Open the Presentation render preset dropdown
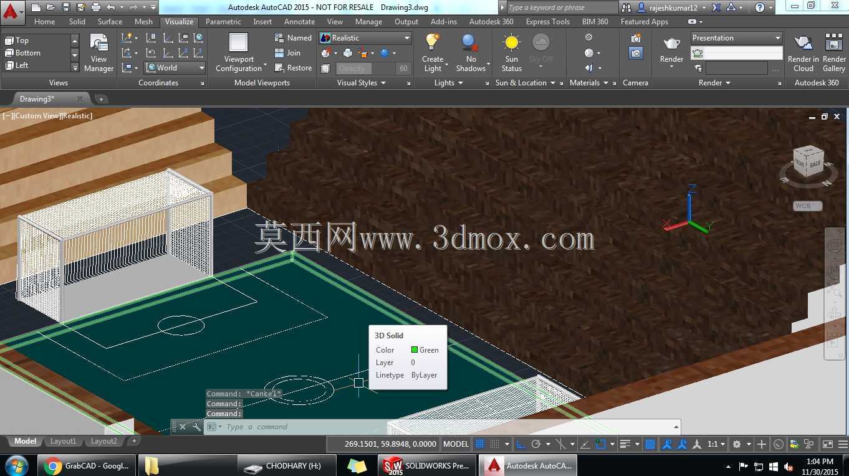 coord(736,38)
